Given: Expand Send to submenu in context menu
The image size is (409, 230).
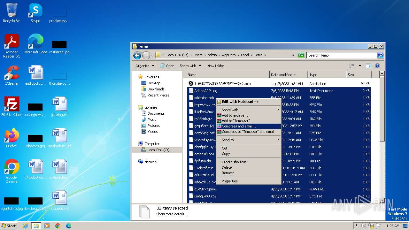Looking at the screenshot, I should click(249, 140).
